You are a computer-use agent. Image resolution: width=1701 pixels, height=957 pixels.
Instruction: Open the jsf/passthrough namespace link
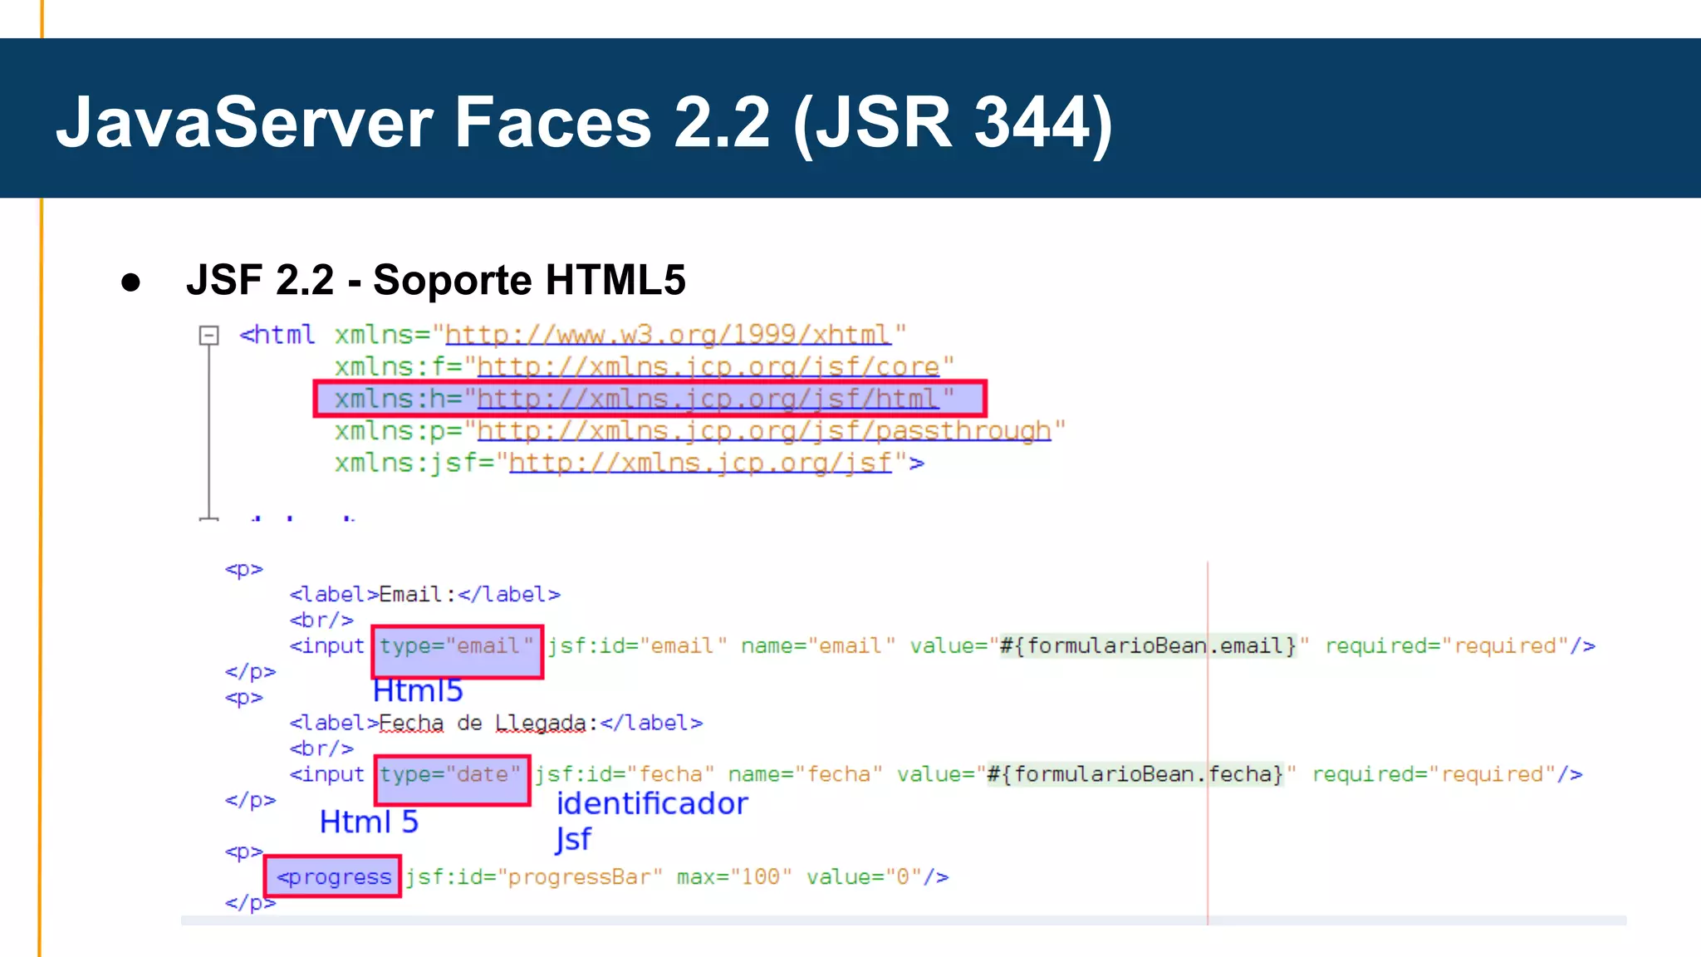pyautogui.click(x=764, y=431)
